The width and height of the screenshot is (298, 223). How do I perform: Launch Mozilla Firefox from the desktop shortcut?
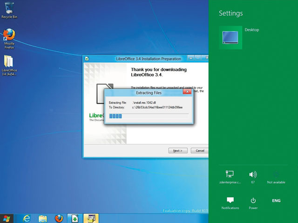[9, 39]
